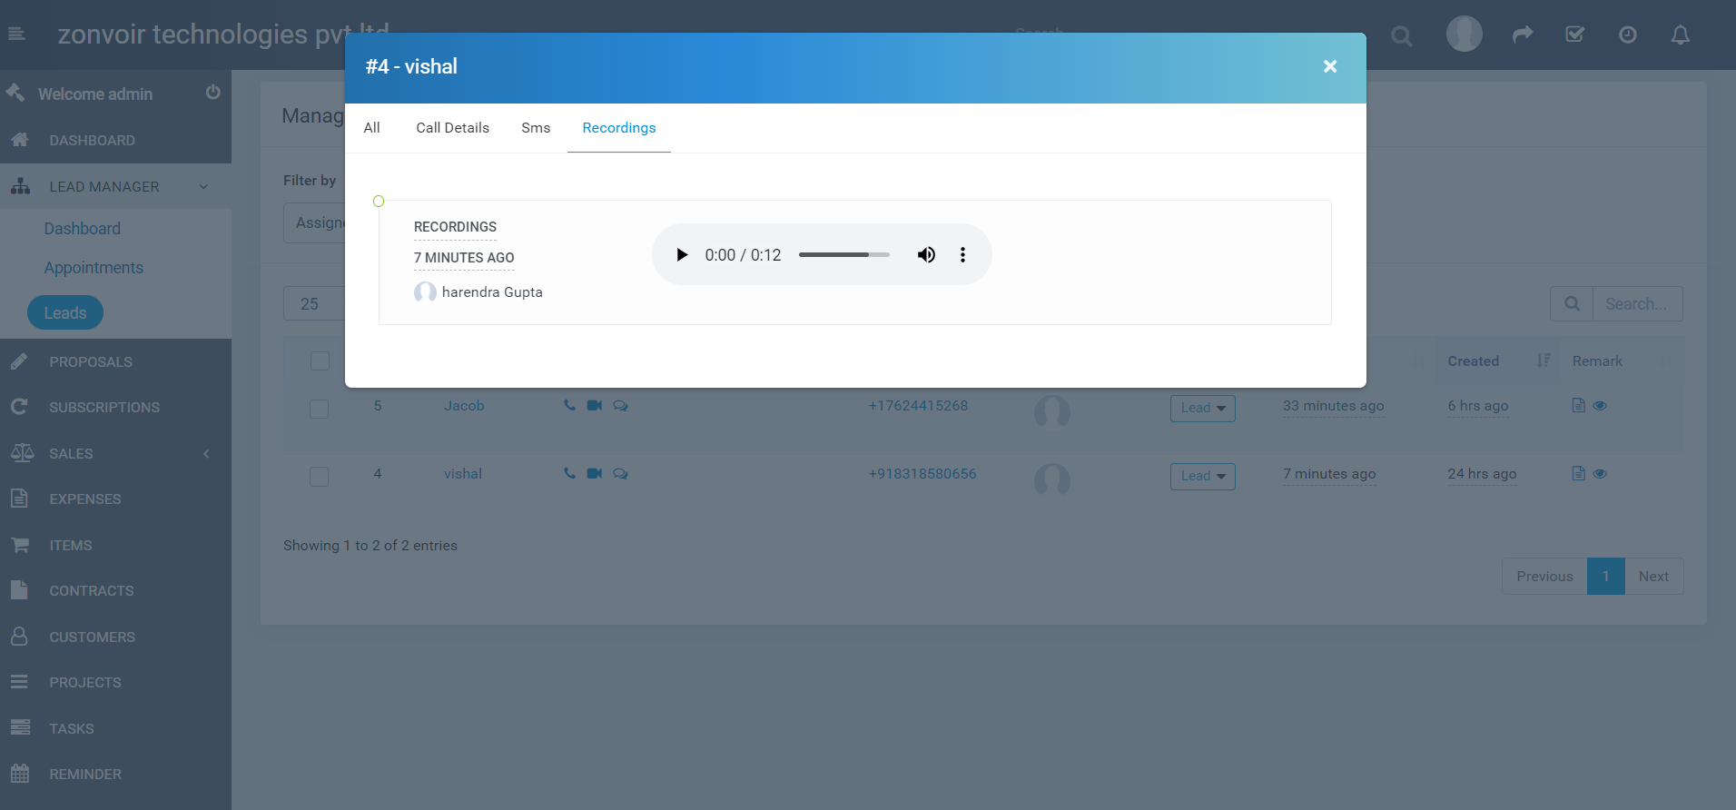Image resolution: width=1736 pixels, height=810 pixels.
Task: Select pagination page 1
Action: pos(1605,577)
